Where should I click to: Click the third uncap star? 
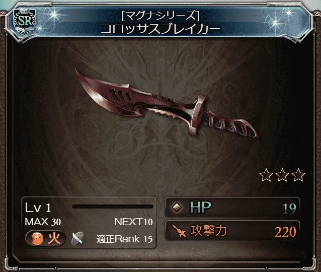click(x=298, y=175)
